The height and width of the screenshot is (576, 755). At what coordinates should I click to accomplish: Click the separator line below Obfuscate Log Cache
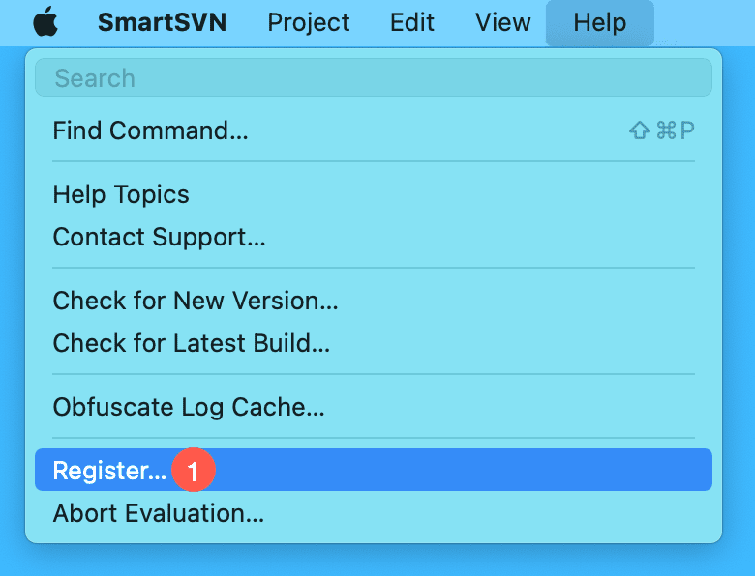pos(373,438)
